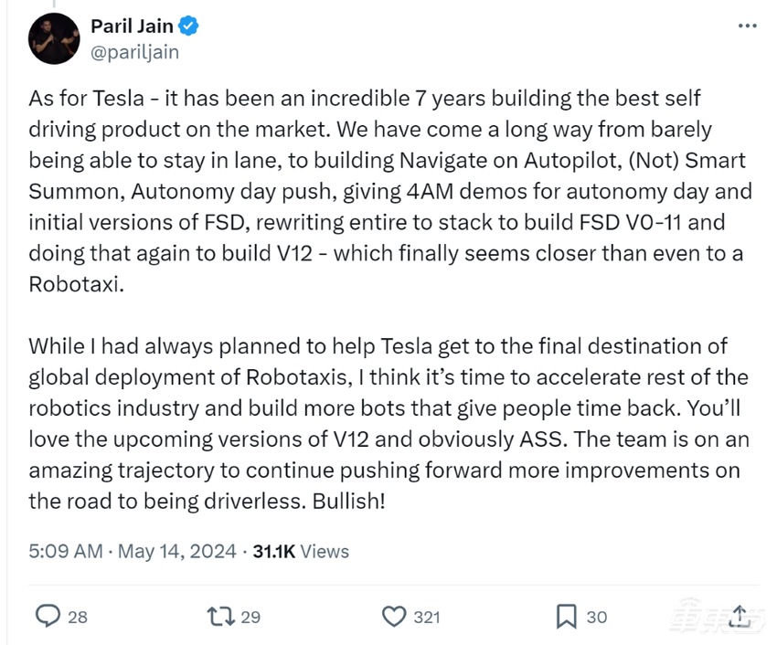Screen dimensions: 777x645
Task: Like the tweet with heart icon
Action: click(x=394, y=617)
